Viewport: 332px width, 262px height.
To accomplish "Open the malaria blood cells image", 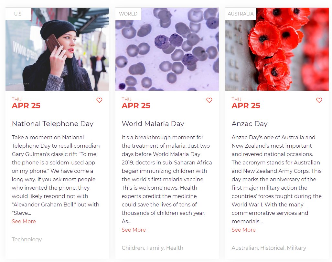I will pyautogui.click(x=167, y=49).
